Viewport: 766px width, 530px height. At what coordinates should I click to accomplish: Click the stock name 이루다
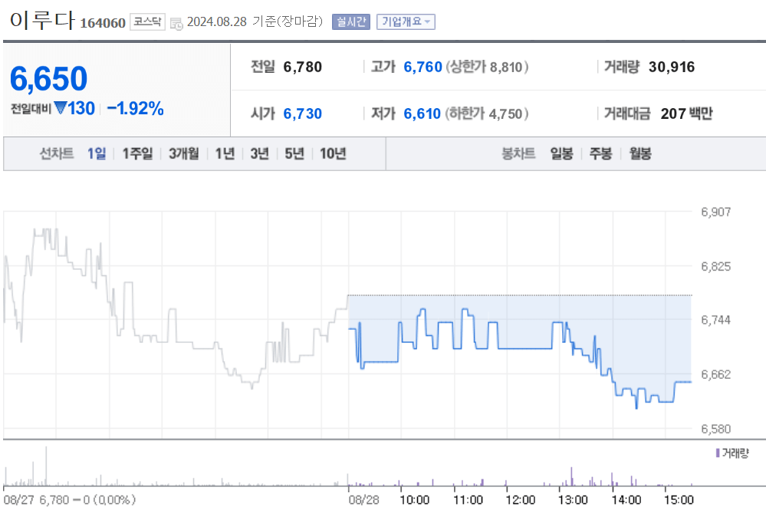point(42,20)
